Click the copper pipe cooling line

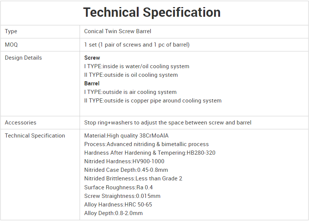click(153, 101)
